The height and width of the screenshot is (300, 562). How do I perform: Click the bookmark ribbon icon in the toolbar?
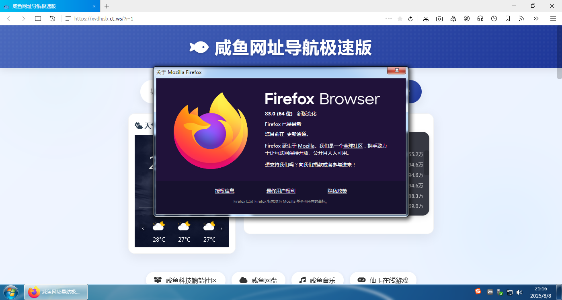[508, 18]
